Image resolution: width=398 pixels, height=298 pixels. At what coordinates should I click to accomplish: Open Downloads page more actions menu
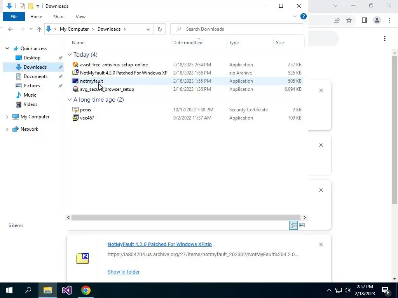point(385,38)
